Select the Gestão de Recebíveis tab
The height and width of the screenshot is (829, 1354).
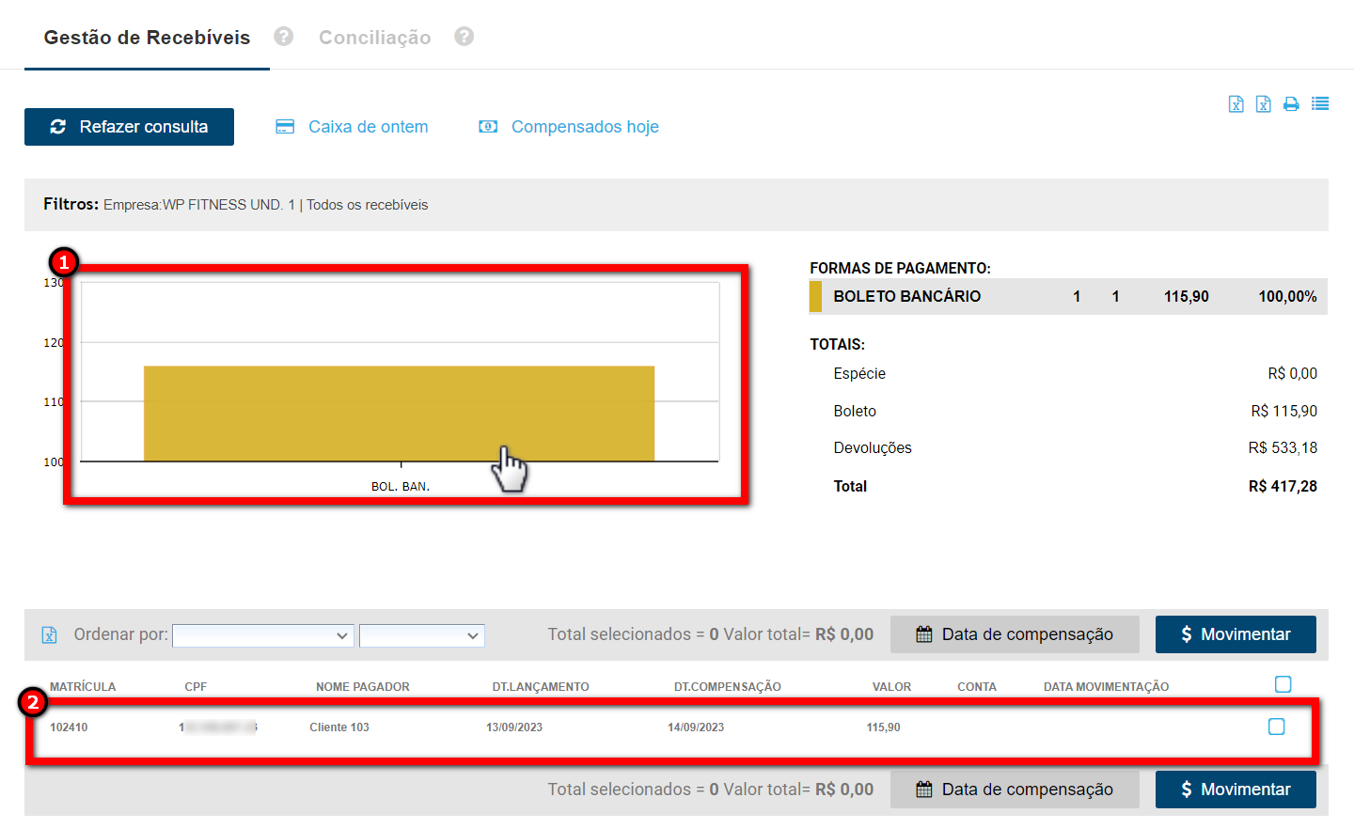147,38
